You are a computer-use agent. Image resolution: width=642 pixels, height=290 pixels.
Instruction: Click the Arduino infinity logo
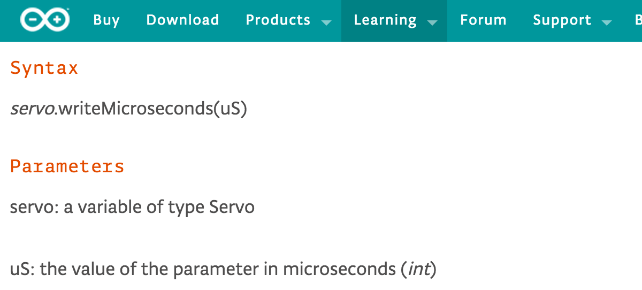point(45,20)
